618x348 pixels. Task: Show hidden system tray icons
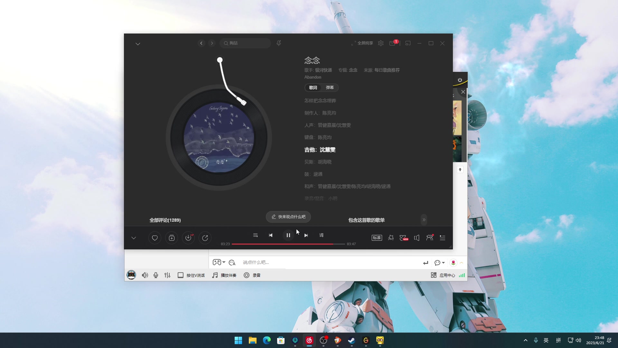point(526,340)
